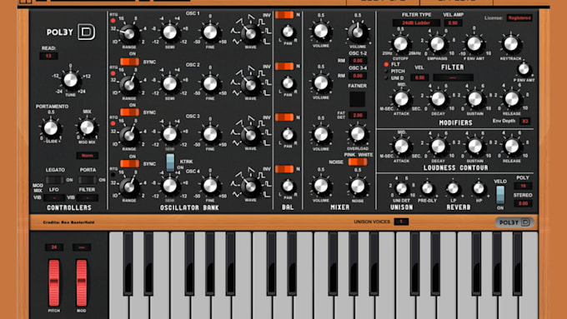Viewport: 567px width, 319px height.
Task: Switch the PINK/WHITE noise toggle
Action: (x=358, y=162)
